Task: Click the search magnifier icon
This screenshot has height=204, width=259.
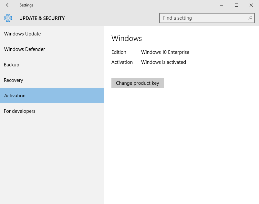Action: coord(250,18)
